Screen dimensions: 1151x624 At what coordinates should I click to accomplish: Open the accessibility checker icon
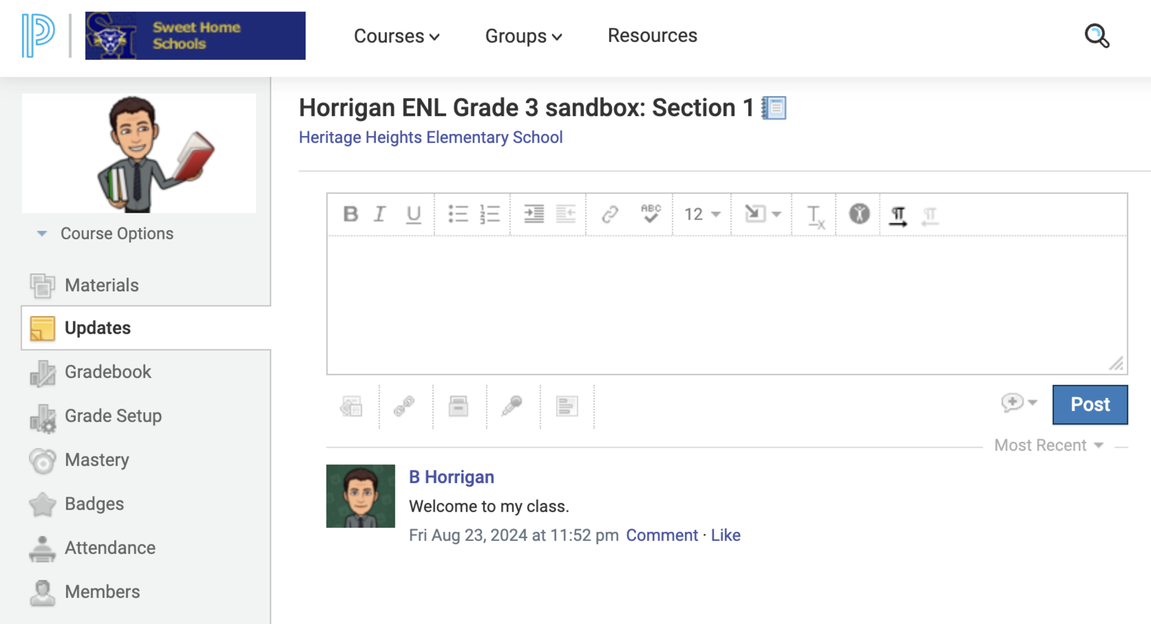tap(859, 214)
